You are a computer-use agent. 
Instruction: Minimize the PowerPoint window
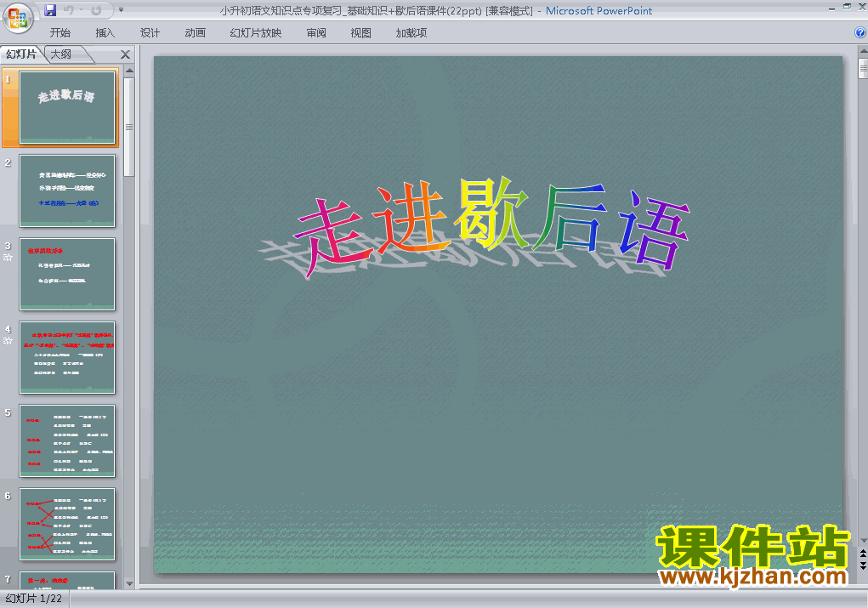pyautogui.click(x=832, y=9)
